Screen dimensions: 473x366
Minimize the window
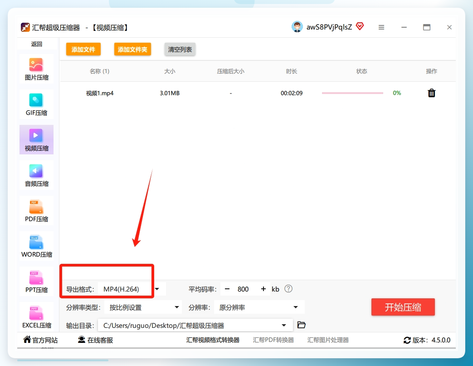[x=404, y=27]
